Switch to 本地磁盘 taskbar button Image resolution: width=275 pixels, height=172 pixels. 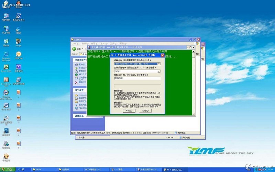(x=96, y=170)
